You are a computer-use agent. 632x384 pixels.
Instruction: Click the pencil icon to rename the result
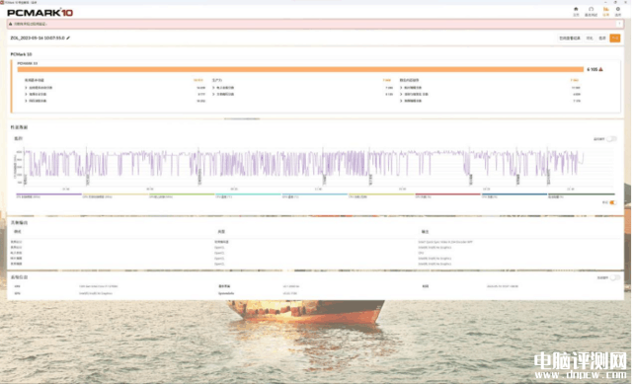68,38
